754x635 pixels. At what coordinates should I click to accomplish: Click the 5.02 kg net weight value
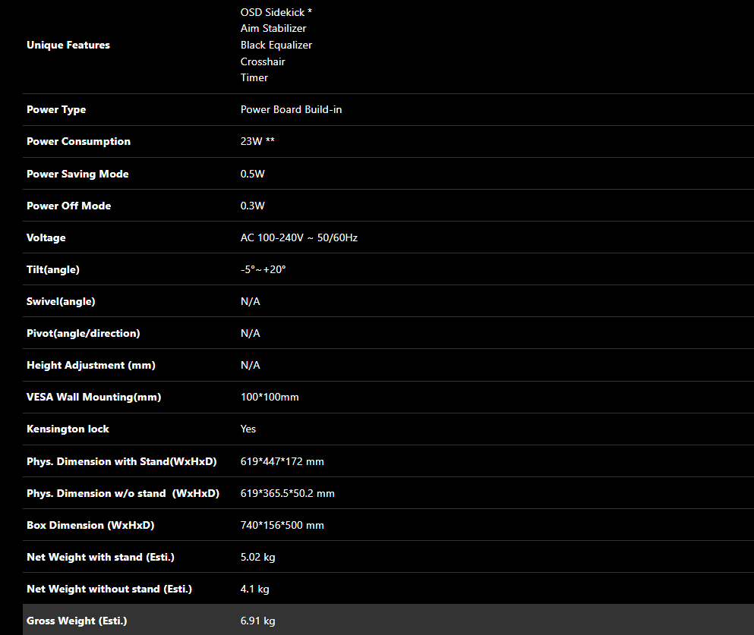[x=257, y=558]
